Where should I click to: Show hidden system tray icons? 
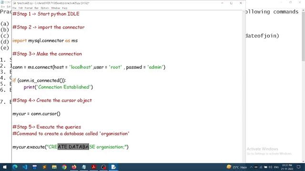point(251,167)
